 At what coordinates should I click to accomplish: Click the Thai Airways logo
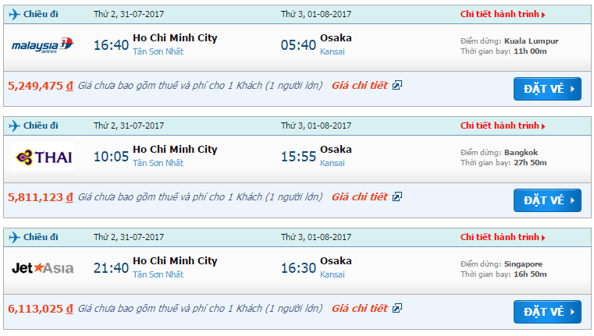(x=44, y=157)
